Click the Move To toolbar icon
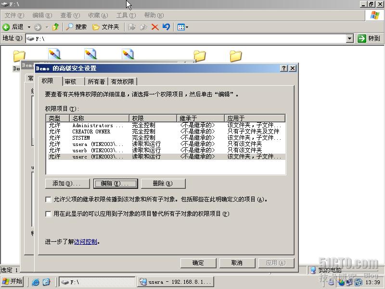This screenshot has width=385, height=289. 131,27
